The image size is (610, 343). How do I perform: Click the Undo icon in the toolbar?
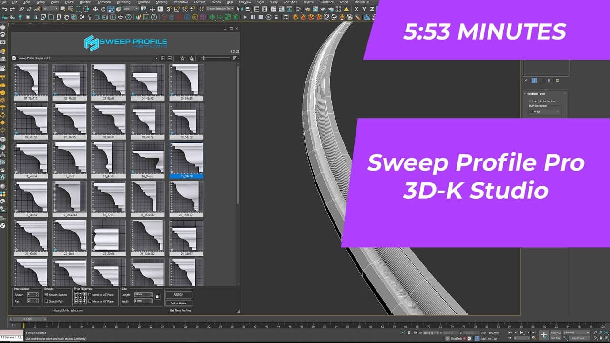5,9
